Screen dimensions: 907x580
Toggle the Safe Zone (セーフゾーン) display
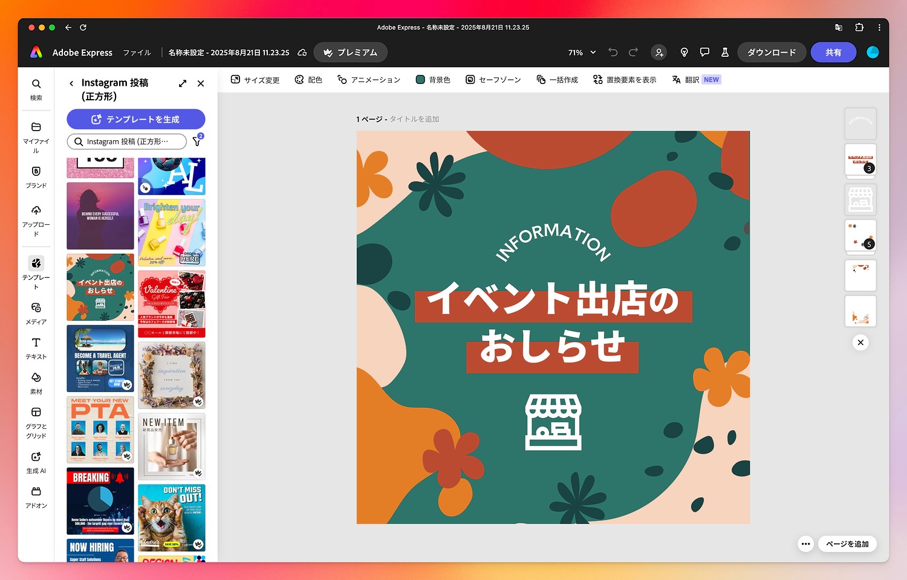click(493, 80)
